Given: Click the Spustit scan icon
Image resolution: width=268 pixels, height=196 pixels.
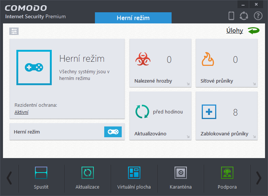Looking at the screenshot, I should click(41, 173).
